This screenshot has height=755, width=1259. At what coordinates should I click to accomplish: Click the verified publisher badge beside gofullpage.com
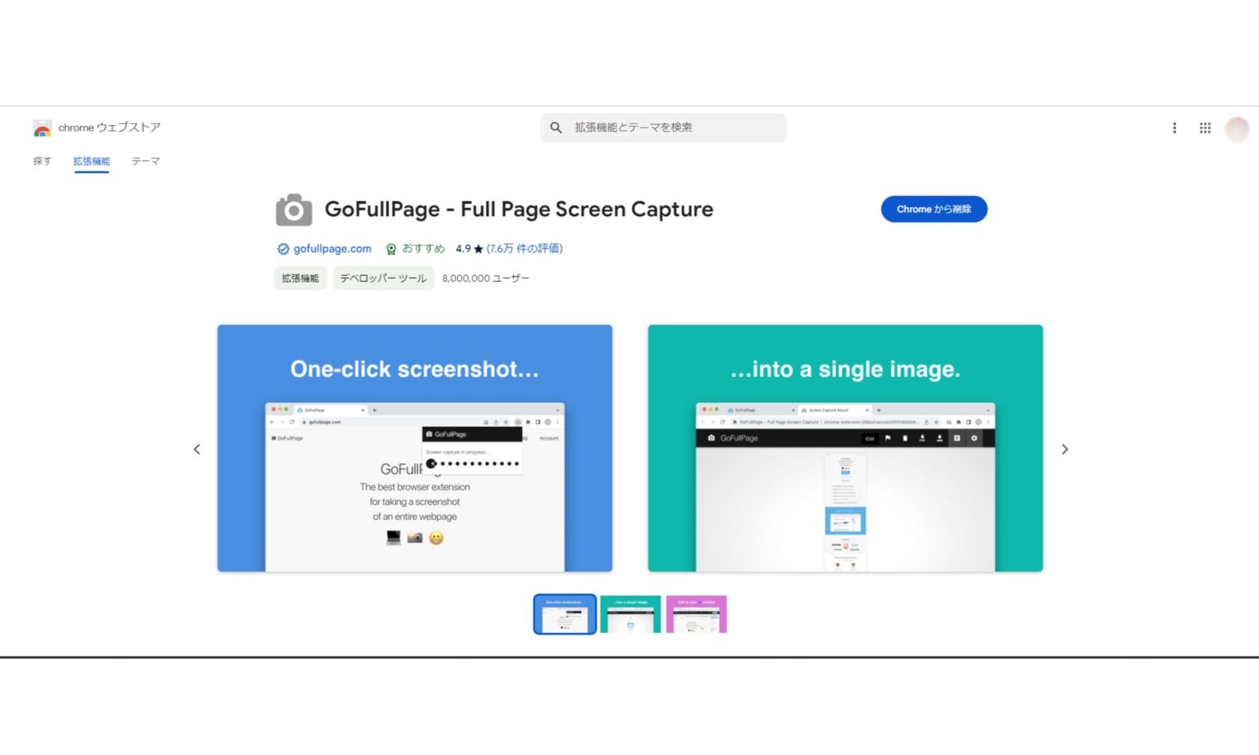pos(282,248)
